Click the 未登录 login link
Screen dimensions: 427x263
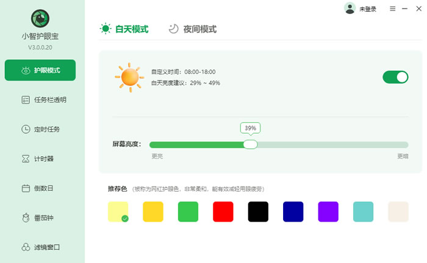click(368, 9)
